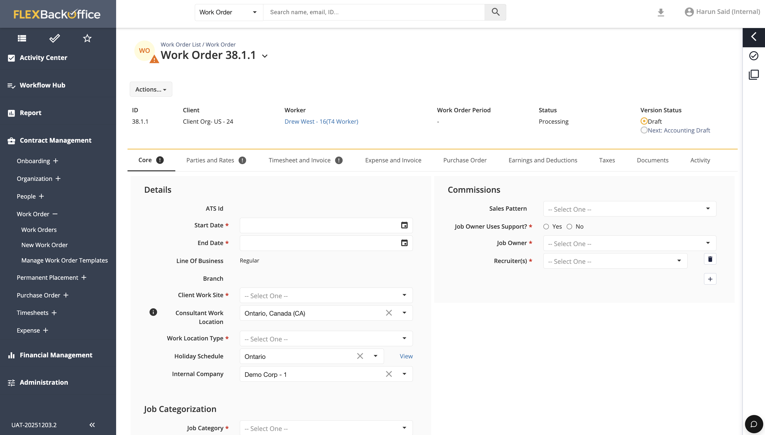Viewport: 765px width, 435px height.
Task: Click the favorites star icon in the sidebar
Action: point(87,38)
